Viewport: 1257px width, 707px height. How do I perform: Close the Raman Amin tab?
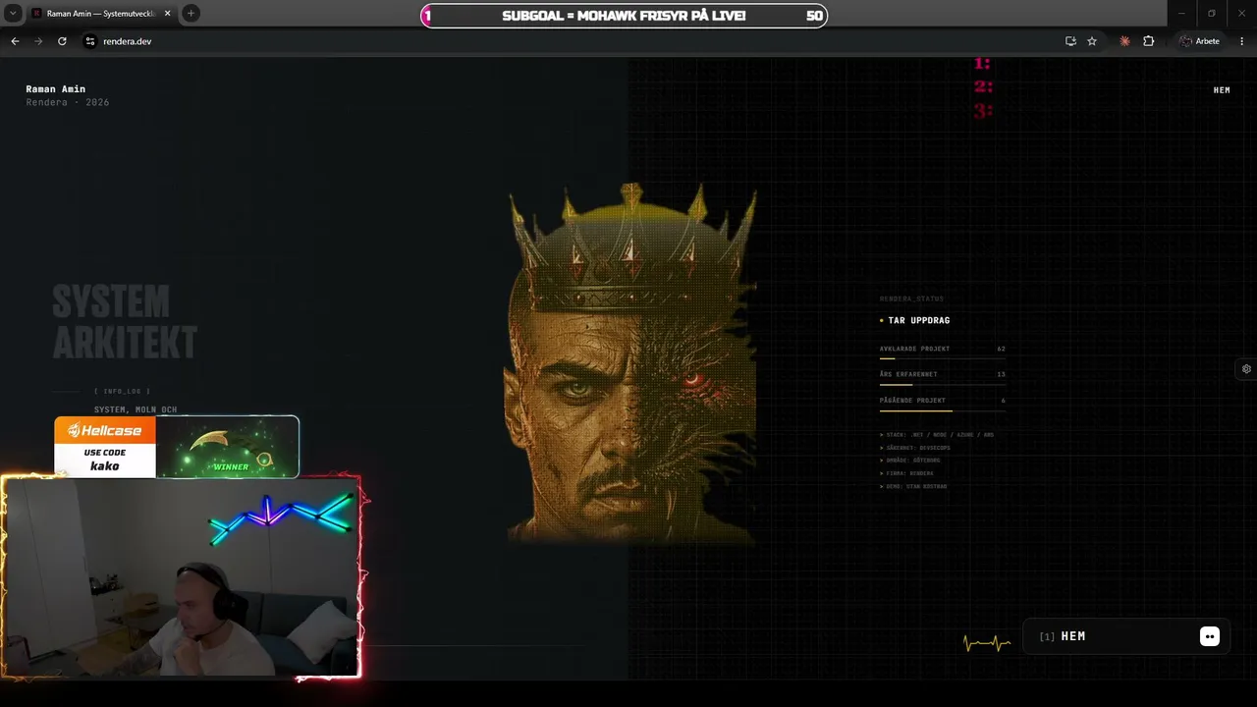[x=168, y=14]
